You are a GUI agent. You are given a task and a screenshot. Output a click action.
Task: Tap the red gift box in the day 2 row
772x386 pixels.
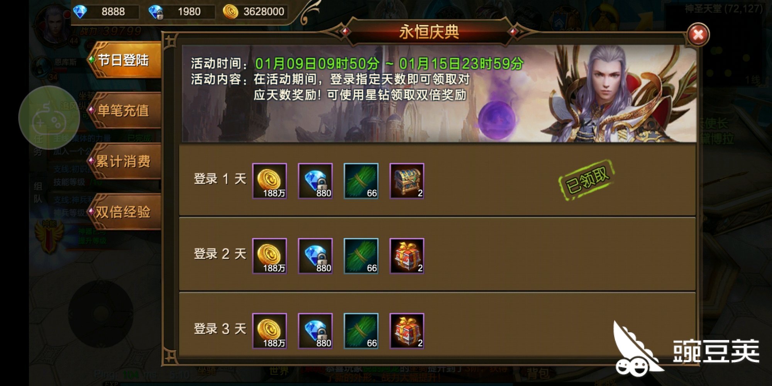pyautogui.click(x=407, y=256)
